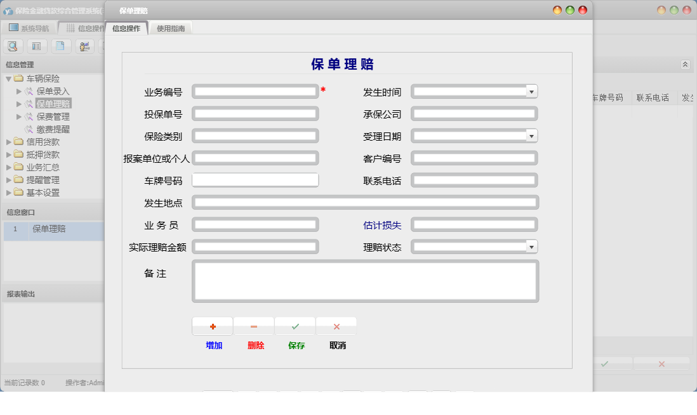Image resolution: width=697 pixels, height=415 pixels.
Task: Open the document toolbar icon
Action: point(60,46)
